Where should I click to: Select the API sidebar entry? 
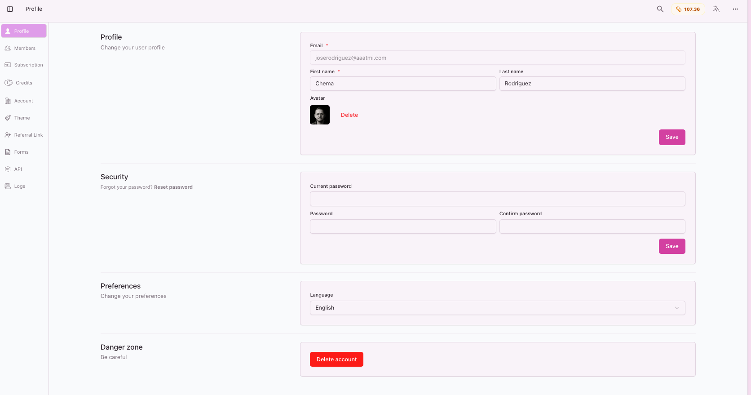pos(24,169)
